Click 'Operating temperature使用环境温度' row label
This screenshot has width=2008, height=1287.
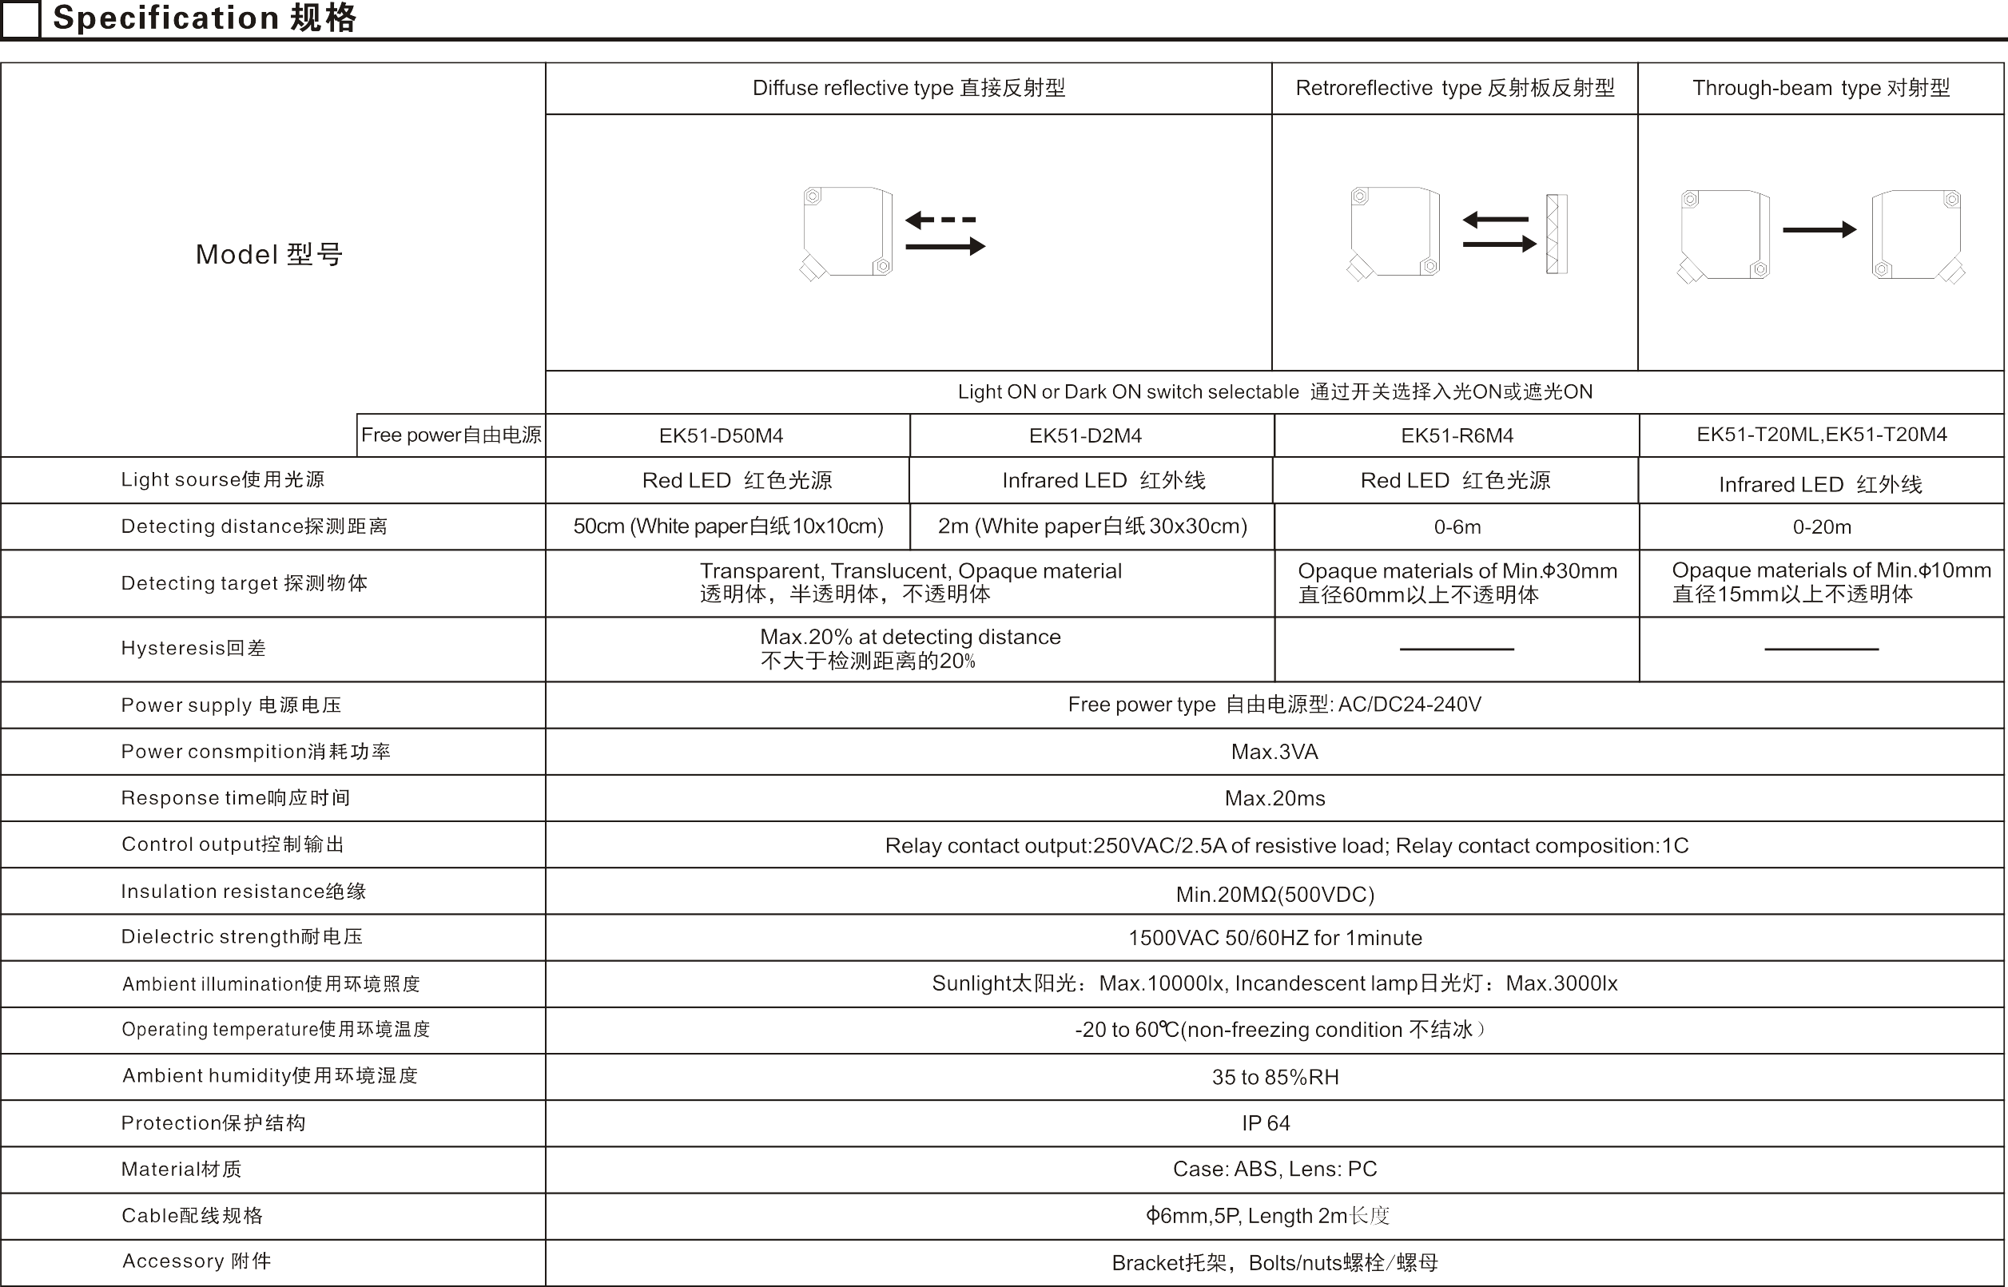pyautogui.click(x=276, y=1030)
